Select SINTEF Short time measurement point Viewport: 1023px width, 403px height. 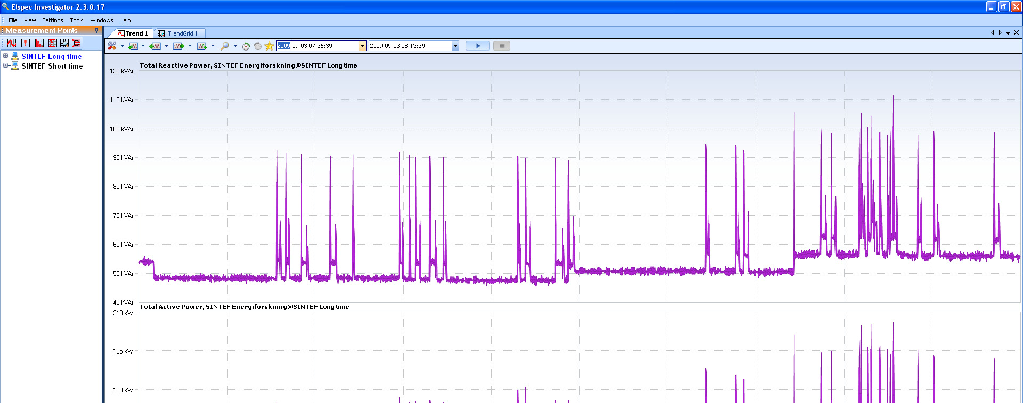(x=52, y=66)
